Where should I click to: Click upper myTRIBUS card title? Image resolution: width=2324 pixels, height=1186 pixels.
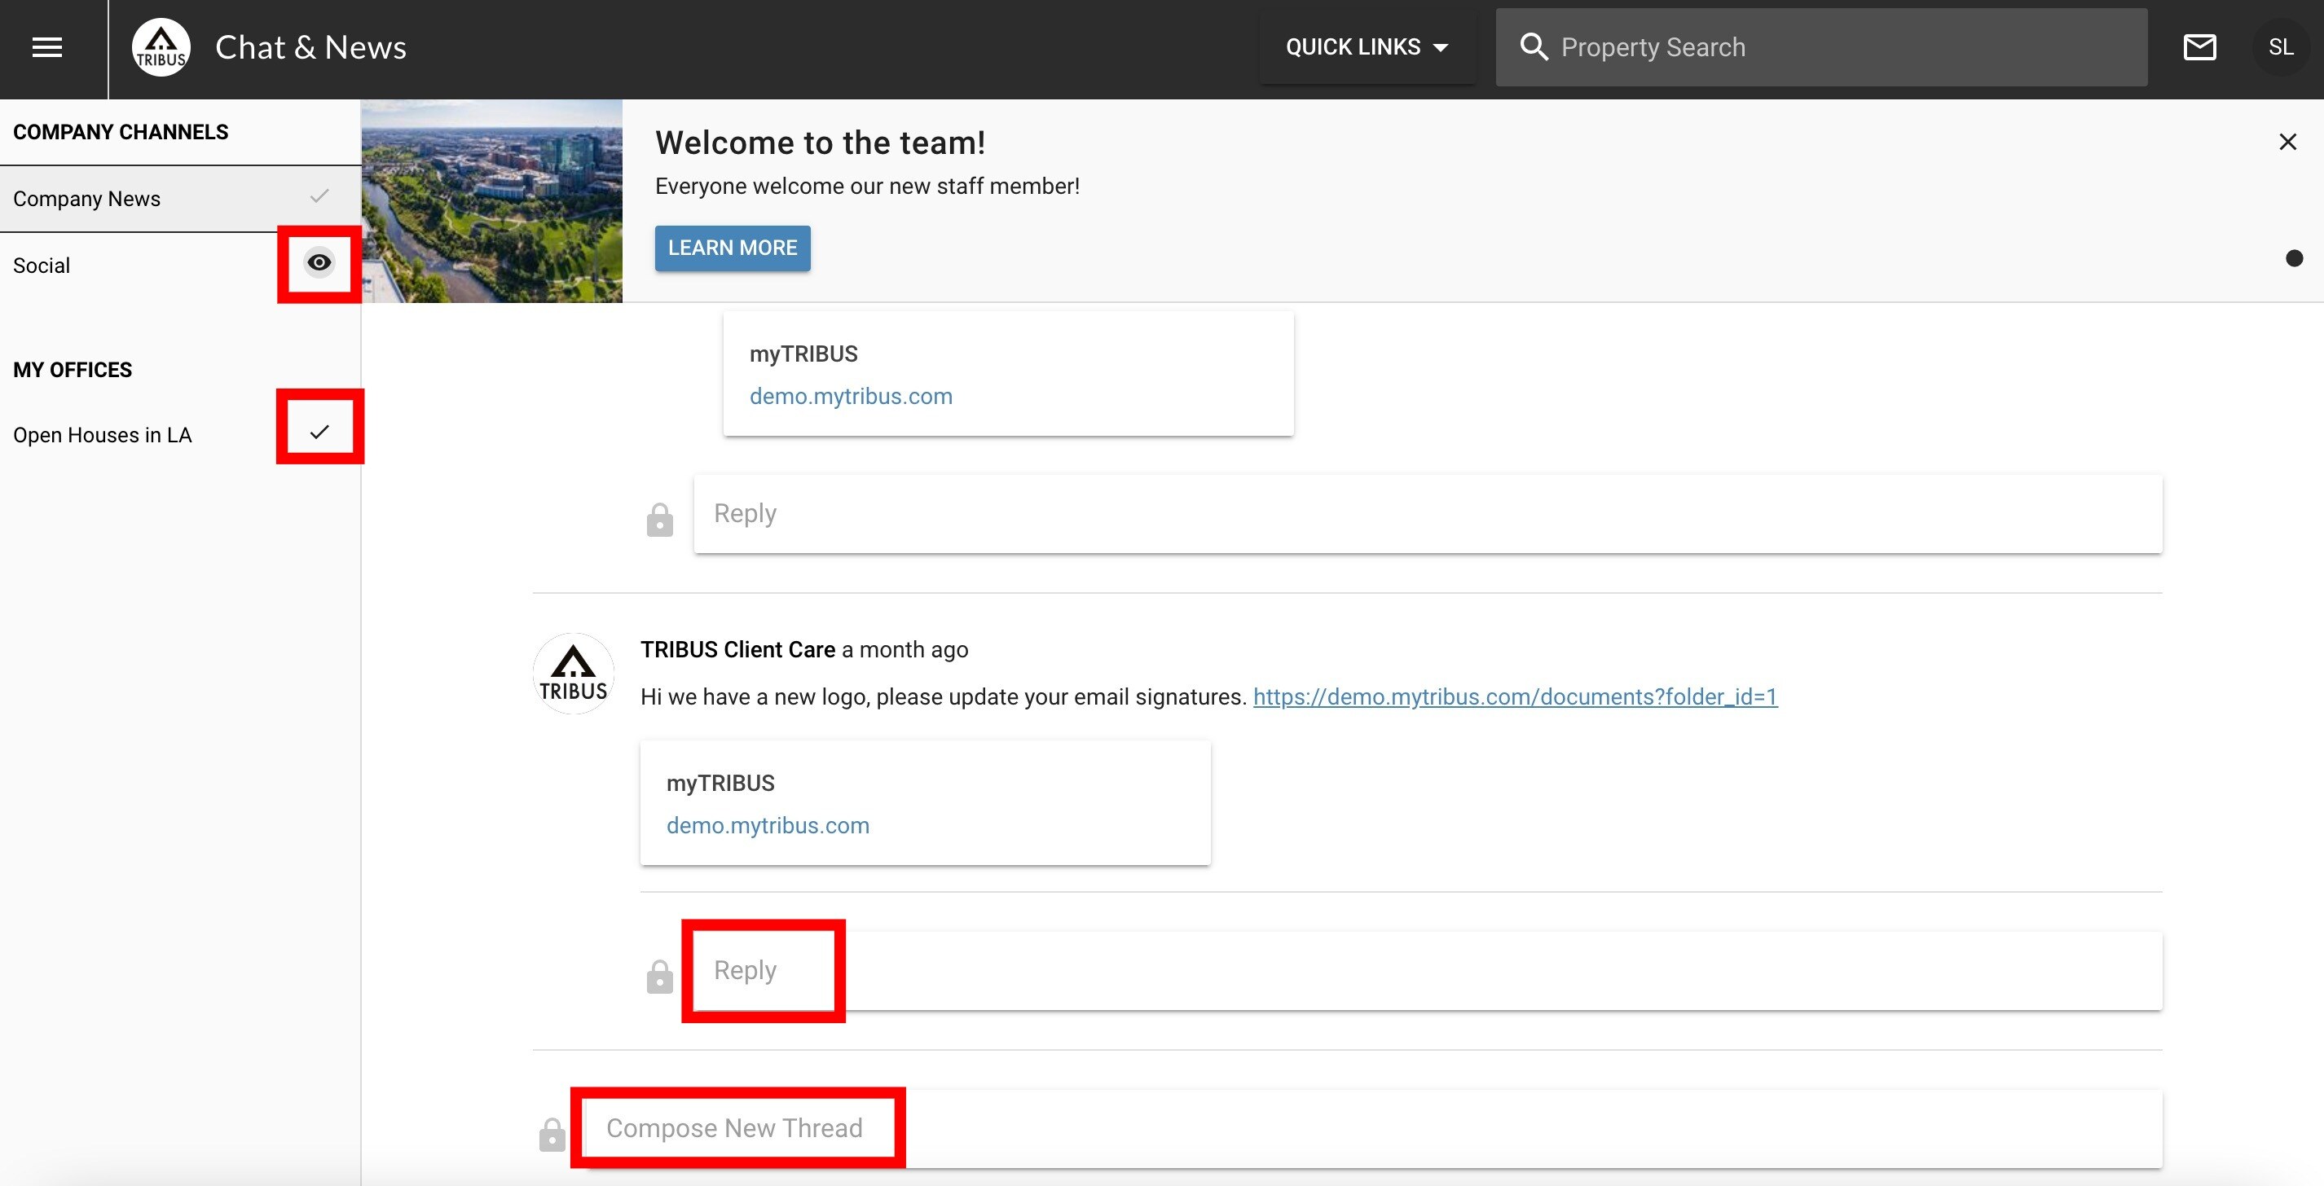[803, 354]
